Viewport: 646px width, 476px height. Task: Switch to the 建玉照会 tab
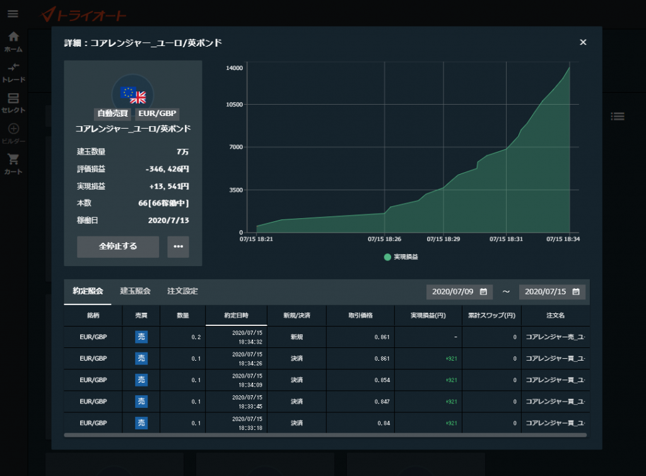coord(135,291)
